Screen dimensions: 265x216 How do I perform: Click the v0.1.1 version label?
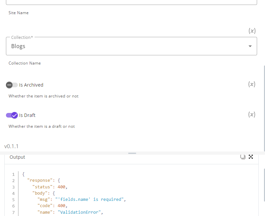point(11,146)
